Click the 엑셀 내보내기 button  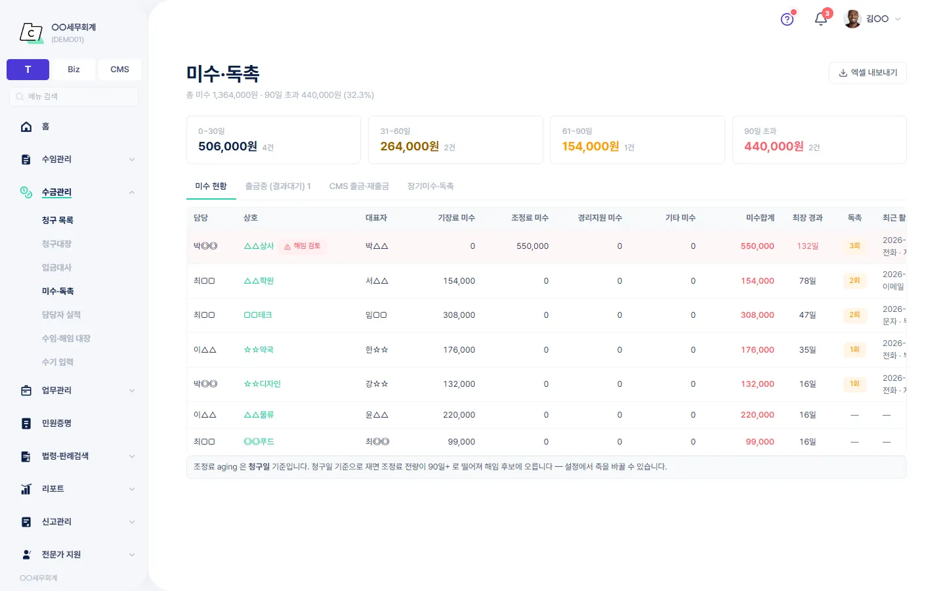click(868, 73)
